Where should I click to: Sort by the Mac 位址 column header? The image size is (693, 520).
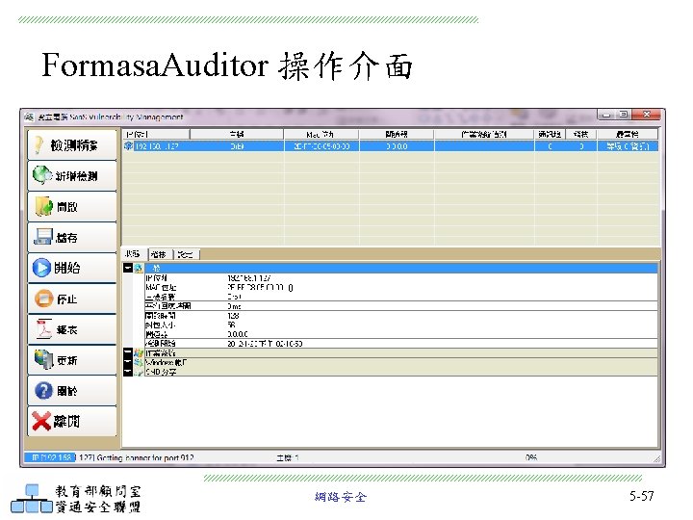click(x=321, y=134)
